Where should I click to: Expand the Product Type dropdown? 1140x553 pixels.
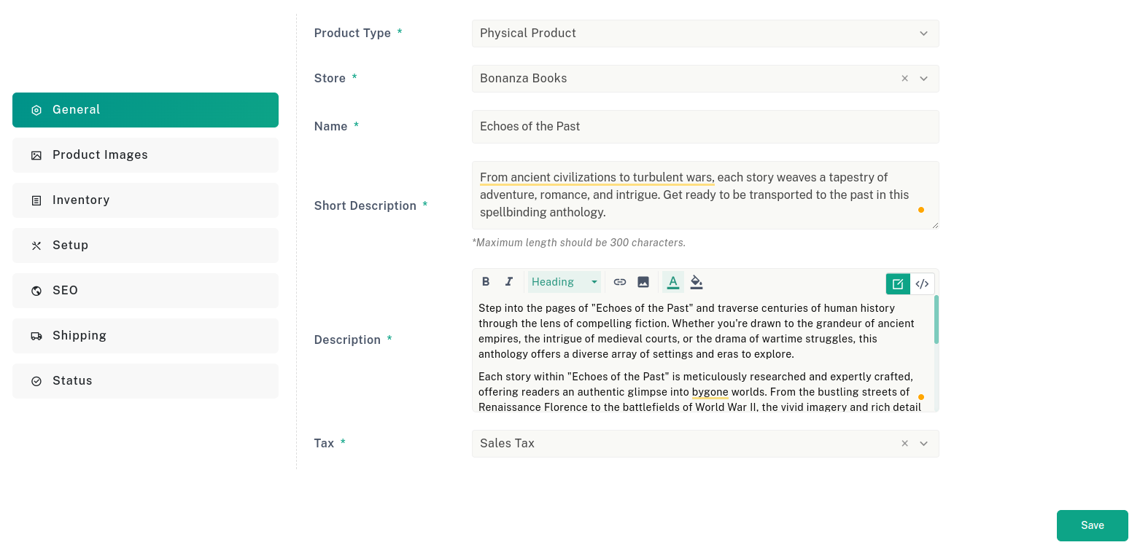705,34
